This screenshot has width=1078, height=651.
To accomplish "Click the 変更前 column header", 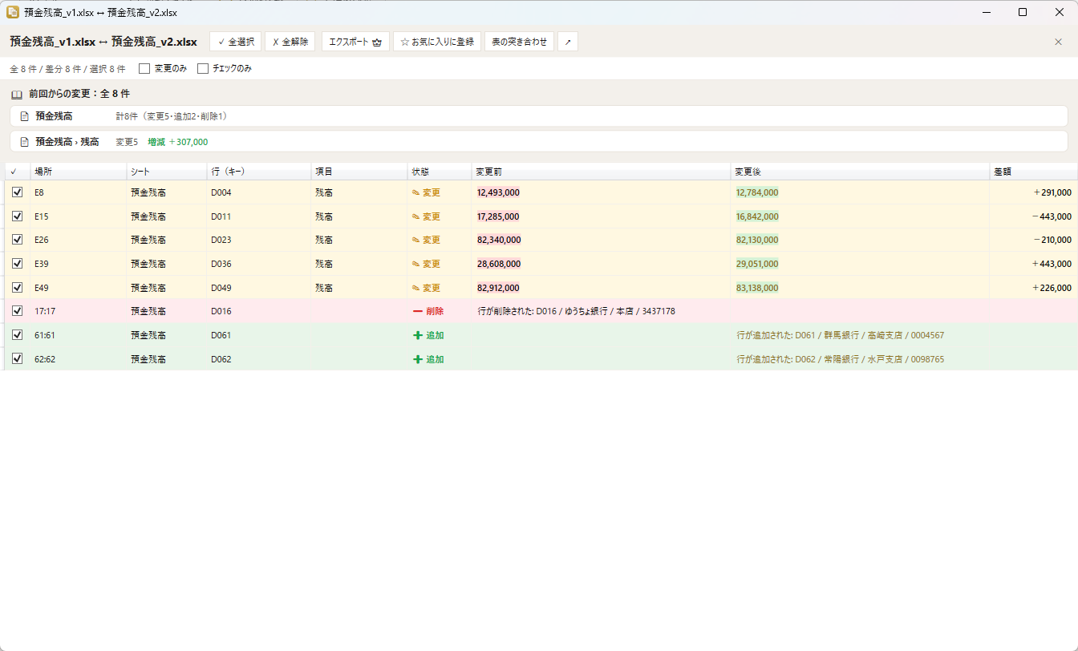I will [601, 172].
